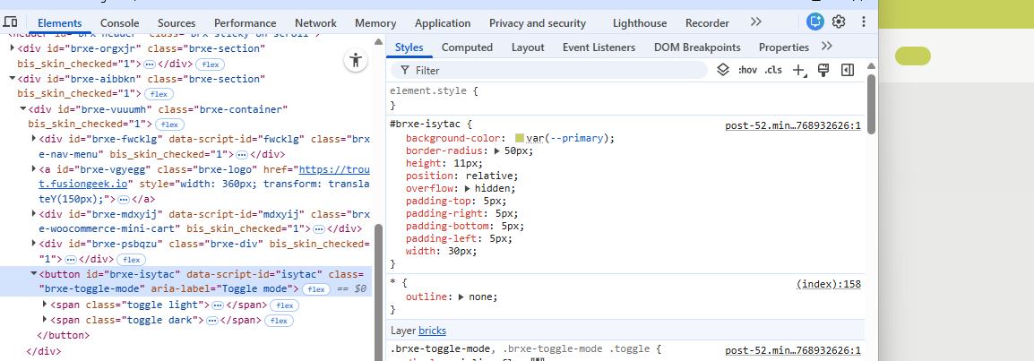Open the post-52.min stylesheet source link
This screenshot has width=1034, height=361.
click(792, 125)
